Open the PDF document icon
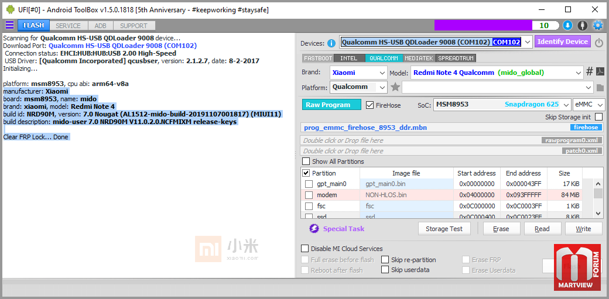This screenshot has height=299, width=609. point(600,72)
